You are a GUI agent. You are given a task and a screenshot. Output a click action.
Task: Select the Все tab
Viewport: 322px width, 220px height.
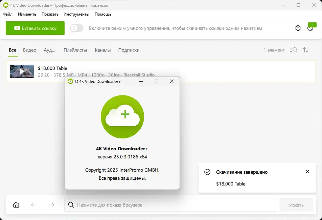pos(13,50)
